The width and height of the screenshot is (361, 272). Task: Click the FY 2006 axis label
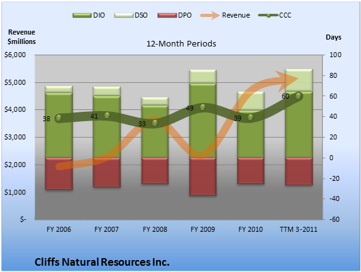coord(58,229)
